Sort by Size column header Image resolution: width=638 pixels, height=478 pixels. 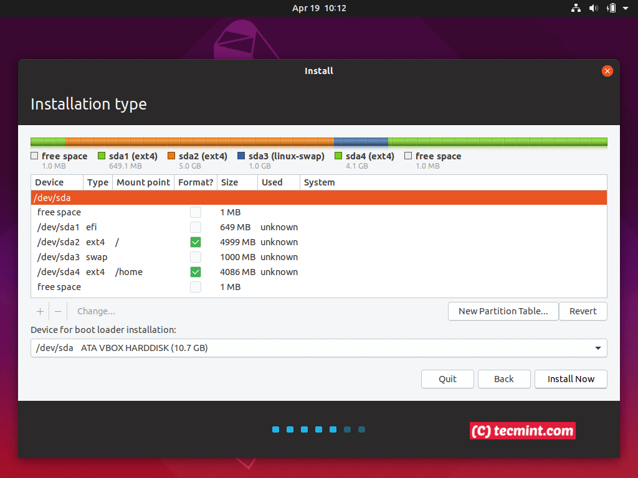coord(229,182)
